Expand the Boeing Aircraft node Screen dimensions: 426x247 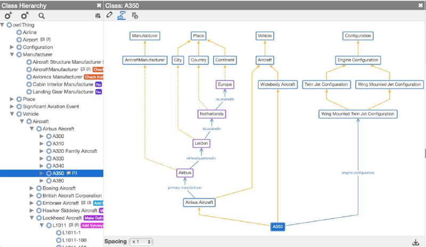[x=32, y=188]
